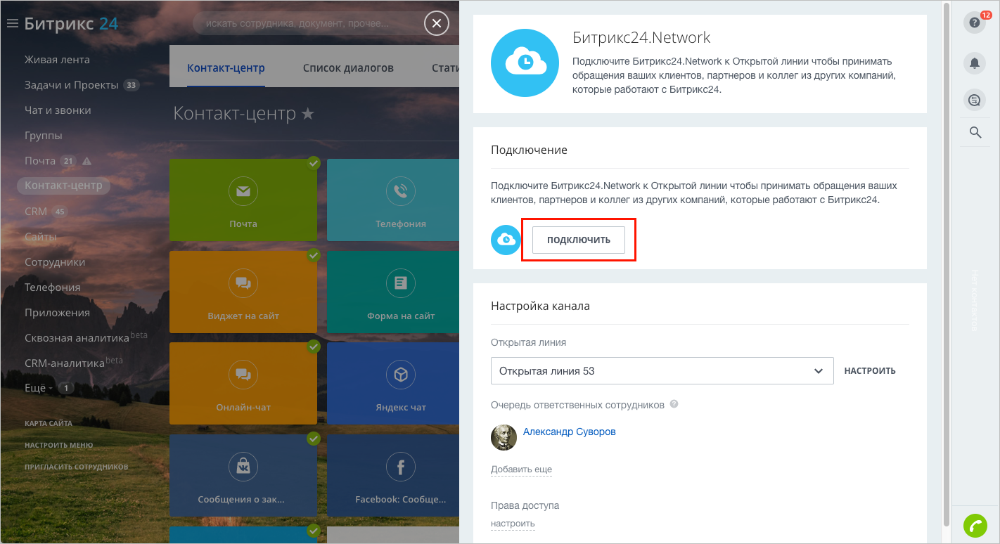Screen dimensions: 1000x544
Task: Click the ПОДКЛЮЧИТЬ button
Action: (x=578, y=240)
